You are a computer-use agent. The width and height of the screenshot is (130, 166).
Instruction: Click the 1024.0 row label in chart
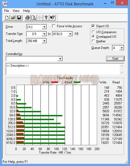(x=11, y=131)
